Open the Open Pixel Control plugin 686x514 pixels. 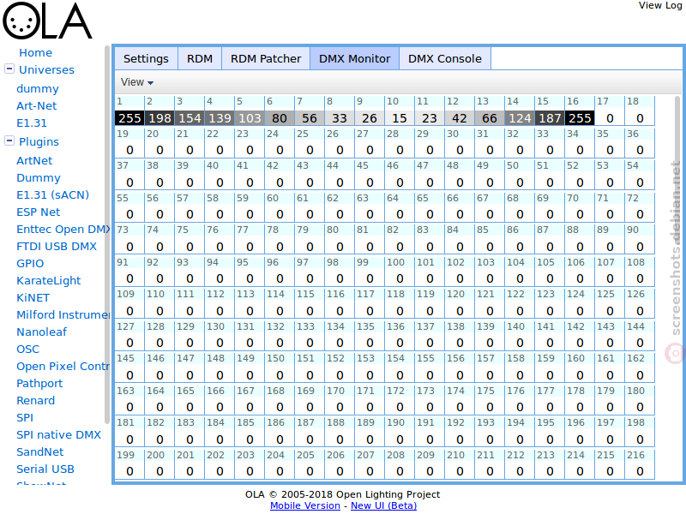pyautogui.click(x=63, y=367)
